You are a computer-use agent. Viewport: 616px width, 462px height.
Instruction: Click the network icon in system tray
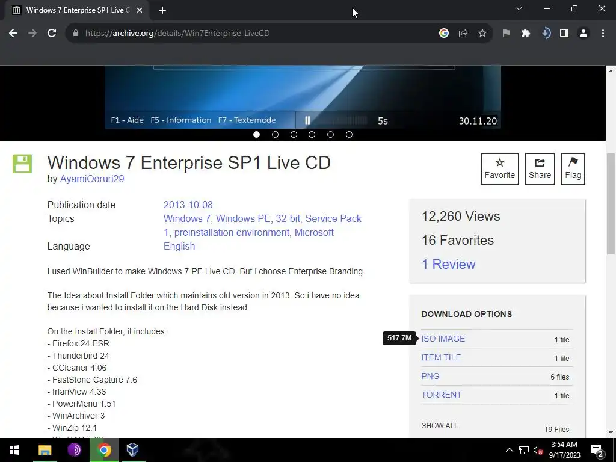524,450
